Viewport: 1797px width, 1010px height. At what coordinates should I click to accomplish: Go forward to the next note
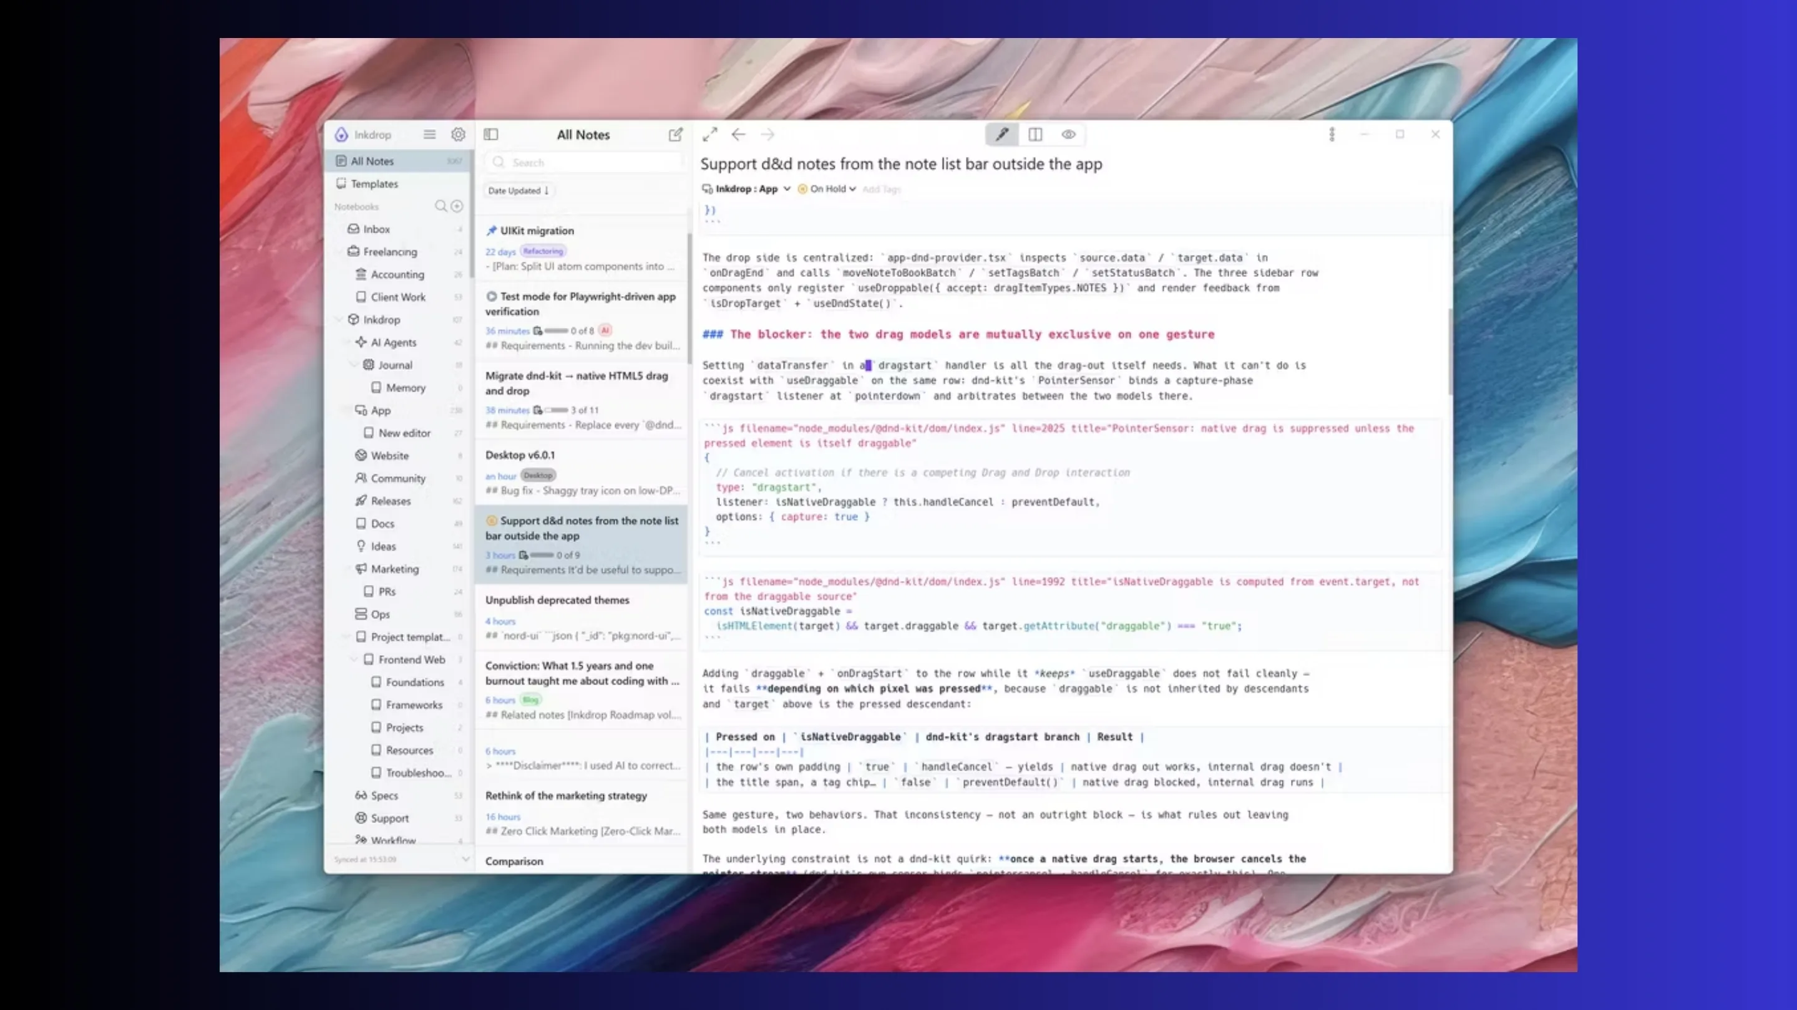(x=767, y=135)
